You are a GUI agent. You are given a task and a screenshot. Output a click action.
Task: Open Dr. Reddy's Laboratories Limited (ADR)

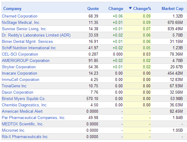(36, 35)
